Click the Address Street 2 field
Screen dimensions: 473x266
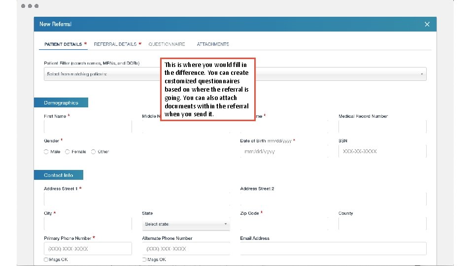click(x=334, y=199)
